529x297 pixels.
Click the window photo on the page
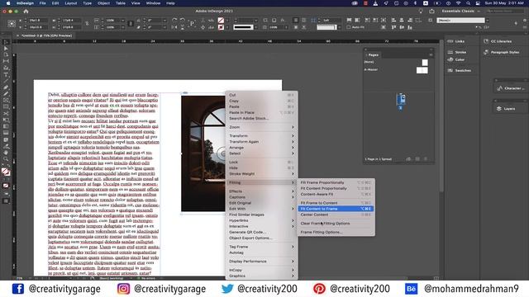coord(203,153)
